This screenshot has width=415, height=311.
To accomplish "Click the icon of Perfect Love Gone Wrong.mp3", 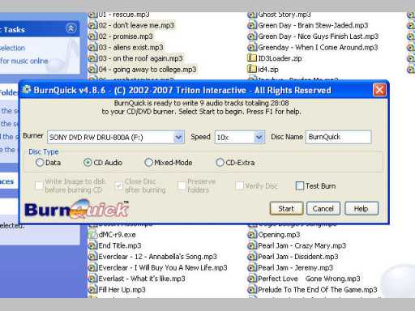I will (252, 279).
